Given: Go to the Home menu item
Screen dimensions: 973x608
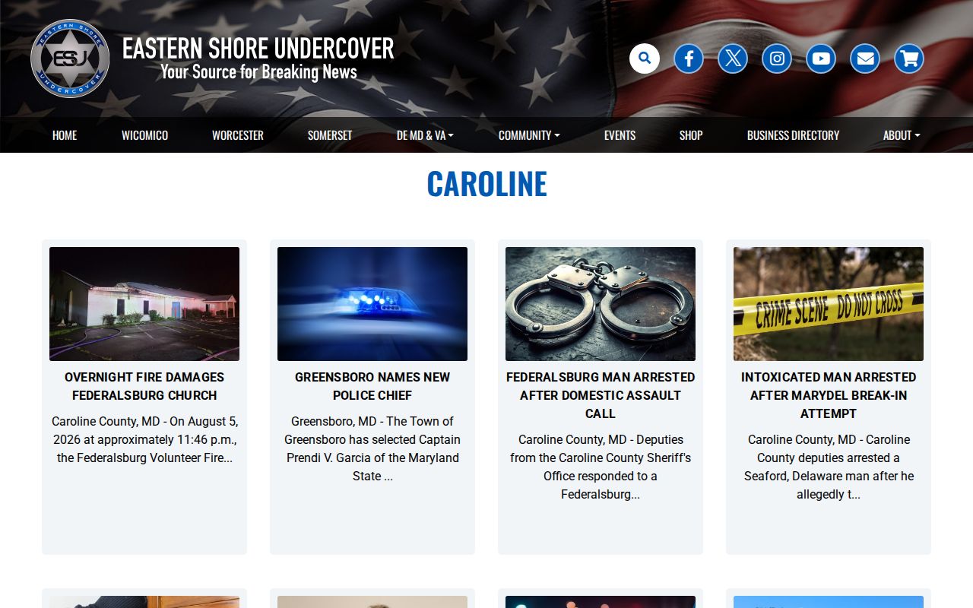Looking at the screenshot, I should tap(65, 135).
